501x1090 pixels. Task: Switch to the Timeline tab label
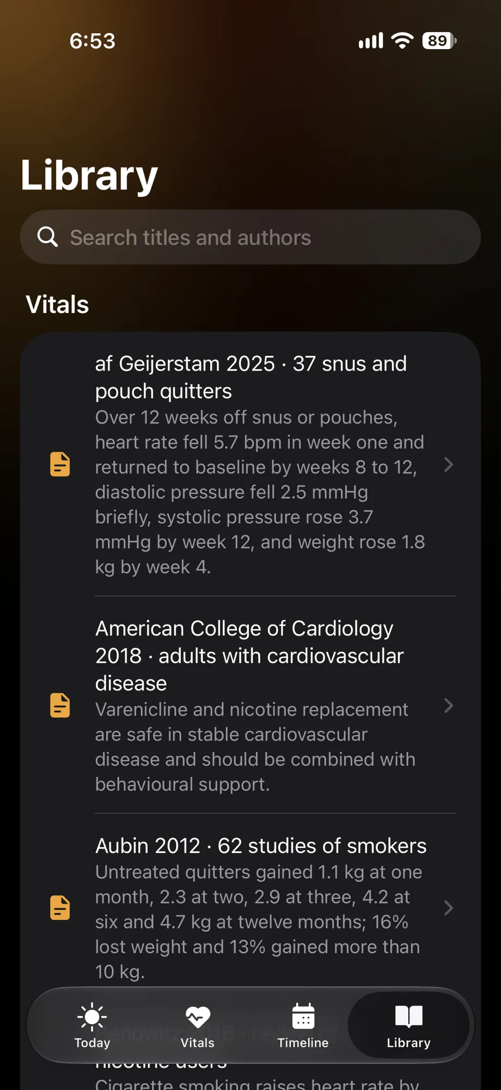[x=303, y=1043]
